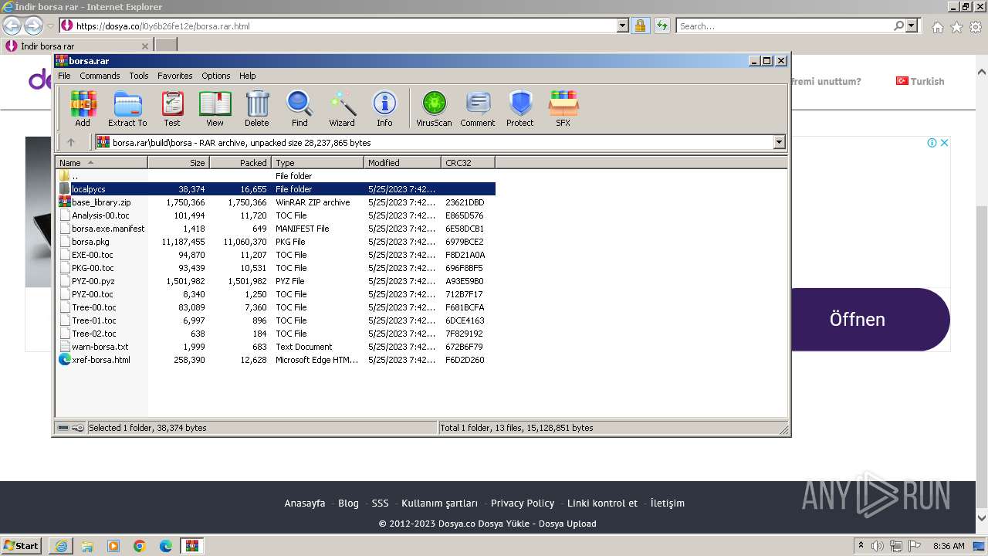The width and height of the screenshot is (988, 556).
Task: Click the lock security icon in address bar
Action: point(640,25)
